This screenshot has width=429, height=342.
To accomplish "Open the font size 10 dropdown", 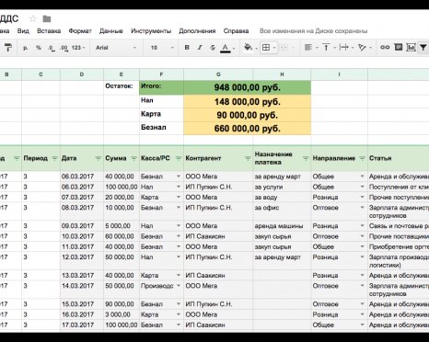I will pos(162,48).
